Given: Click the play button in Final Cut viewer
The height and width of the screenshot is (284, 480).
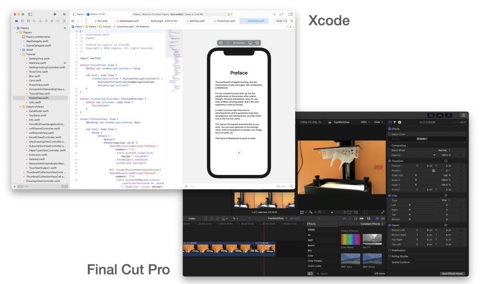Looking at the screenshot, I should [332, 212].
